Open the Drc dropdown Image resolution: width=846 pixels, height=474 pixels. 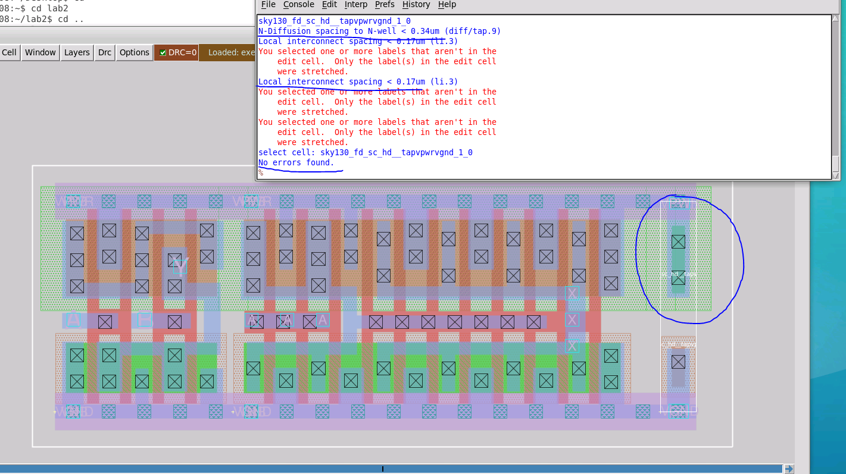point(104,52)
